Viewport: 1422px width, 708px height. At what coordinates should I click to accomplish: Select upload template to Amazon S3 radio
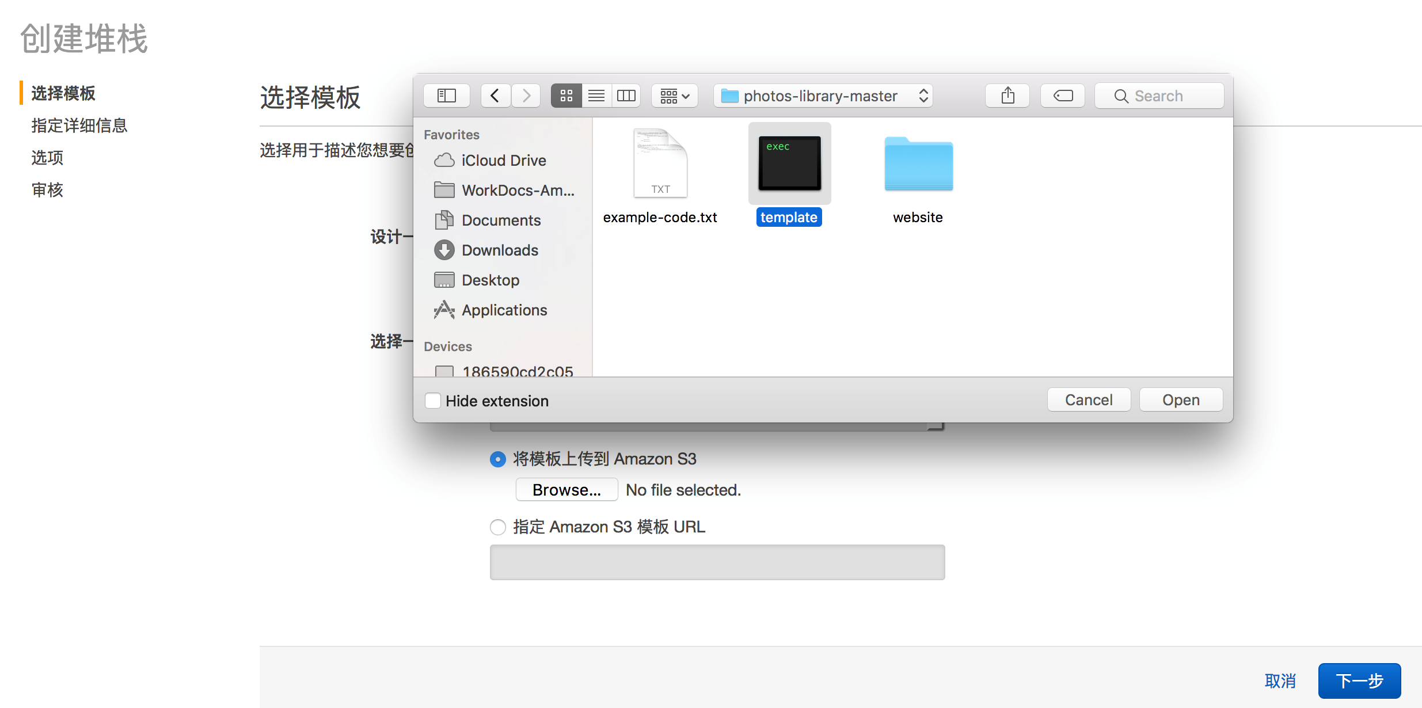(498, 459)
